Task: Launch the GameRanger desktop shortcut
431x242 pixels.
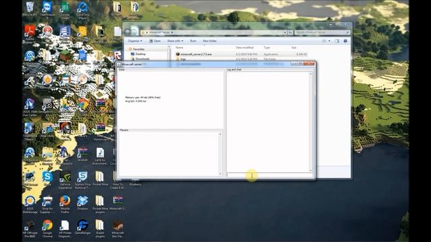Action: [x=82, y=227]
